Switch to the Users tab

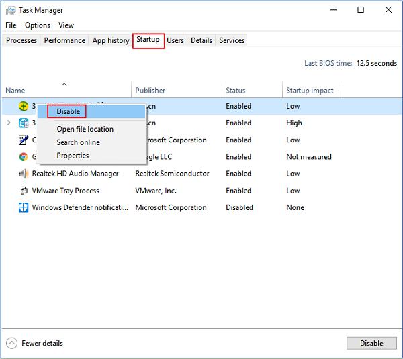coord(175,40)
